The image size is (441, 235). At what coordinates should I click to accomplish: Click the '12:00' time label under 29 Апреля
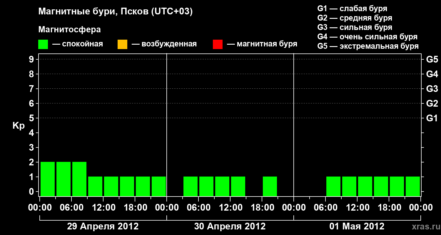point(103,208)
